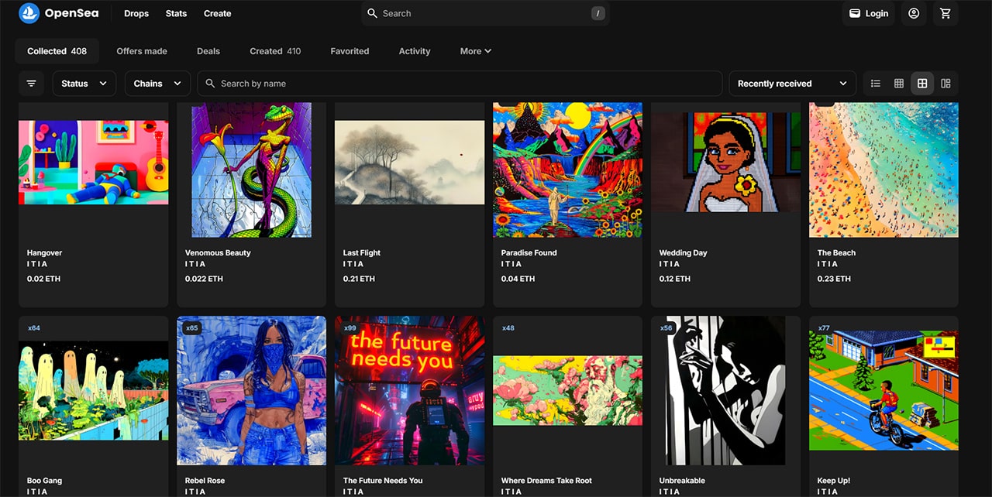Click the x56 quantity badge
The image size is (992, 497).
[666, 328]
